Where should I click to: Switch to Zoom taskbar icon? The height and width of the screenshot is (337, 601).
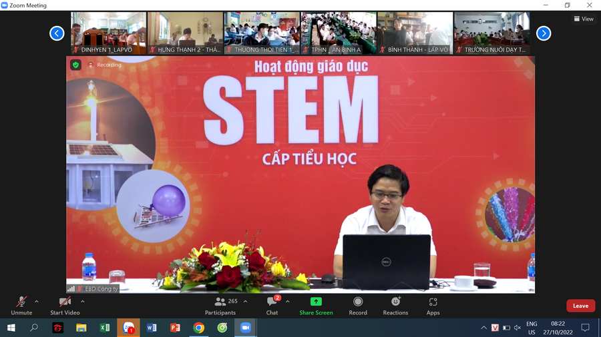[x=246, y=328]
